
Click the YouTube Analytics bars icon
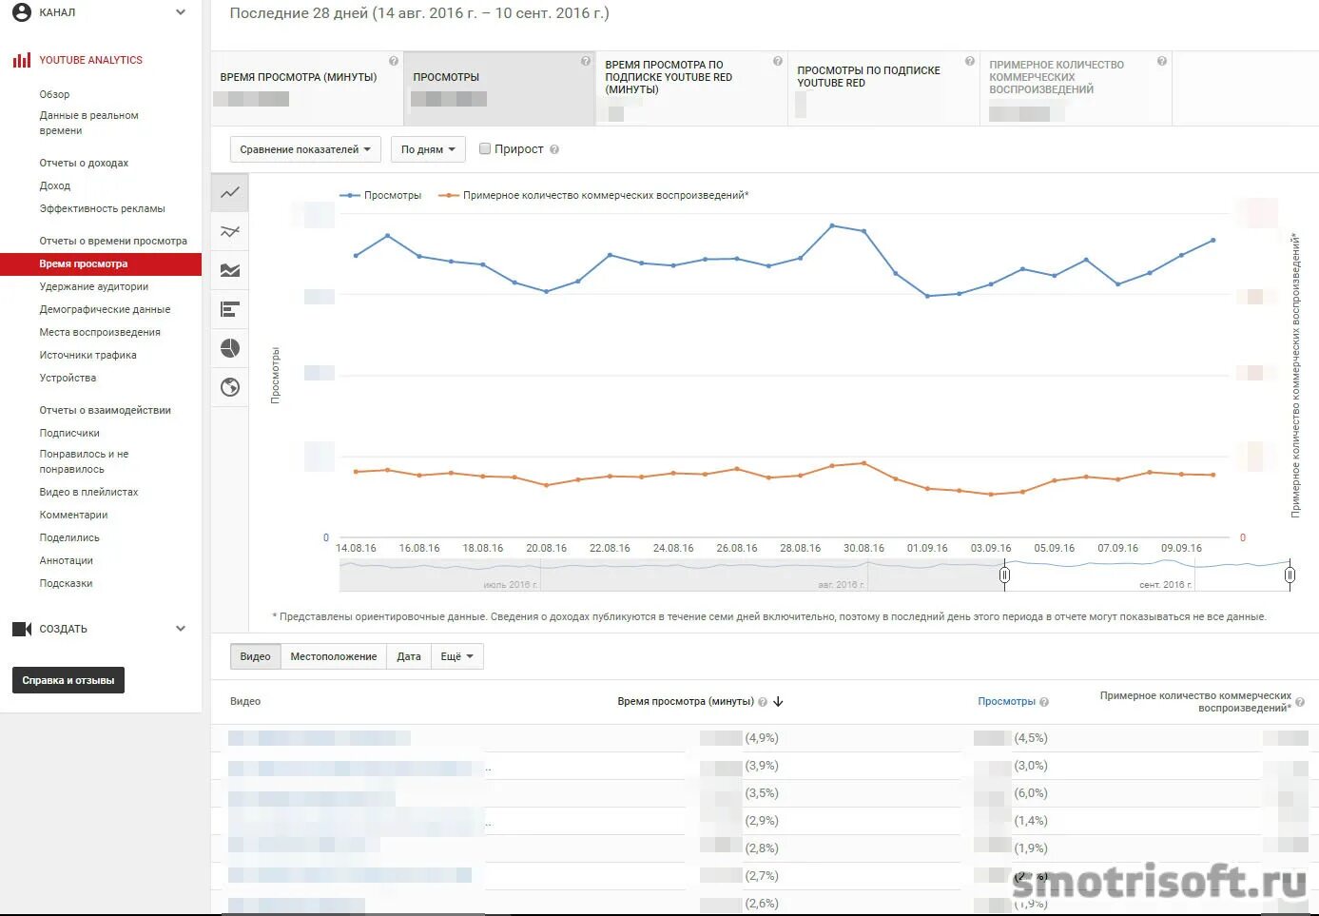pos(21,60)
